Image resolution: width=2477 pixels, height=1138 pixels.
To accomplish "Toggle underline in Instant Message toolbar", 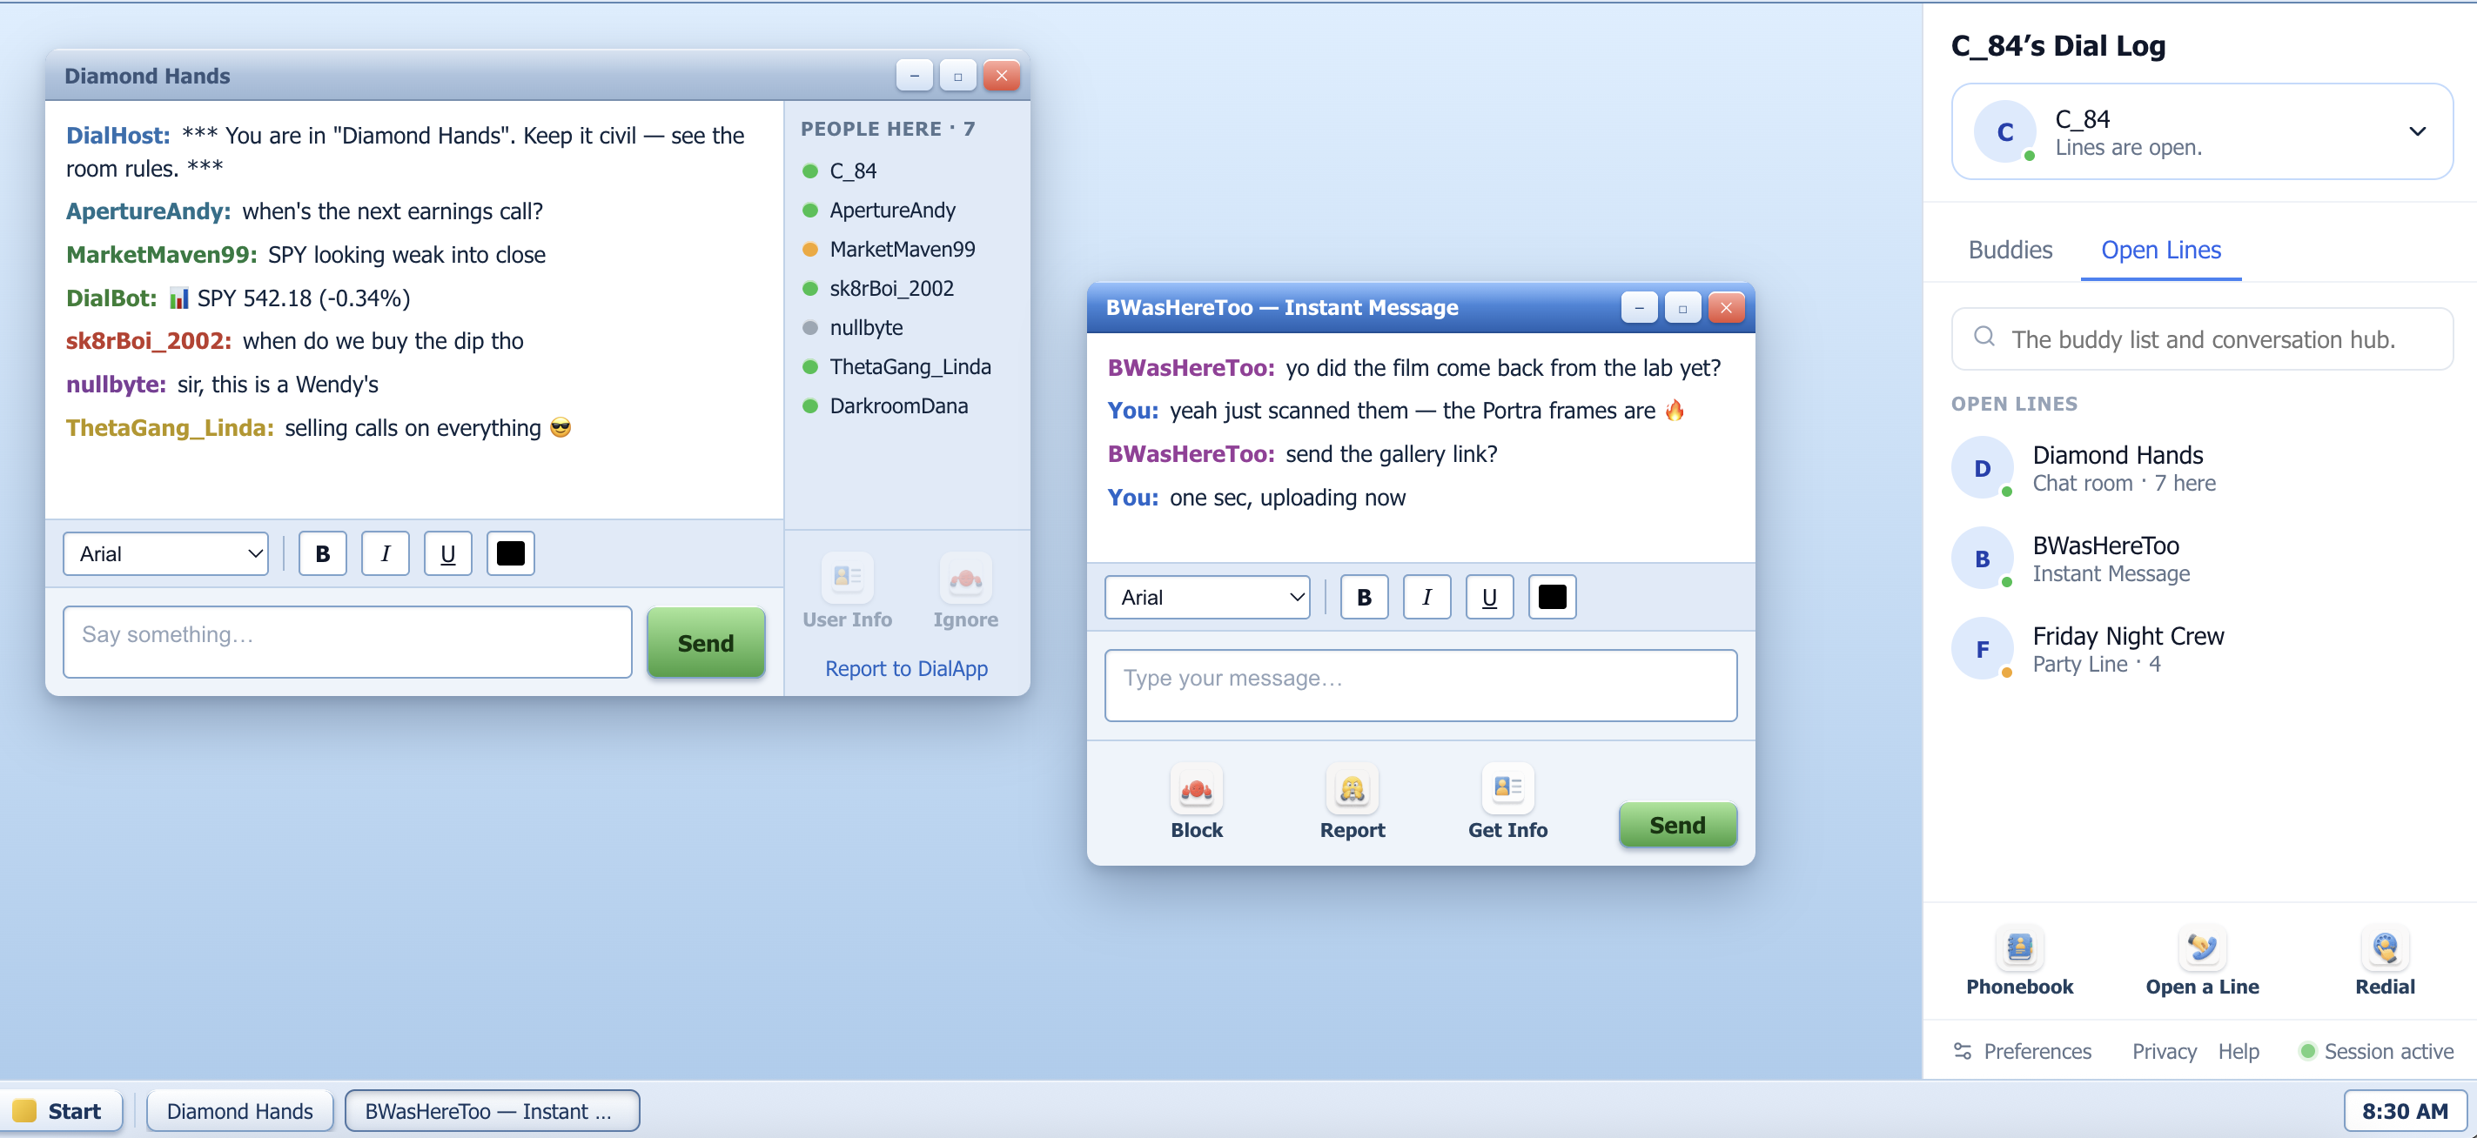I will (1488, 597).
